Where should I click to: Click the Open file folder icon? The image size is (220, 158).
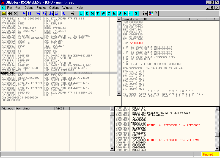pyautogui.click(x=4, y=13)
